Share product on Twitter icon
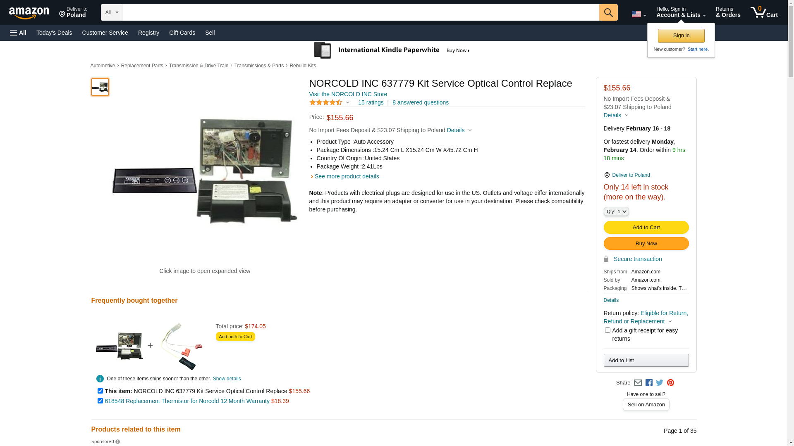The height and width of the screenshot is (446, 794). (660, 383)
